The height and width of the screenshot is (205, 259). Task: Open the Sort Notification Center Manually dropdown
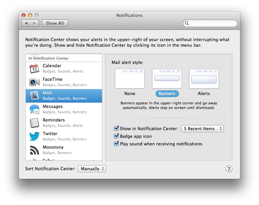point(92,169)
